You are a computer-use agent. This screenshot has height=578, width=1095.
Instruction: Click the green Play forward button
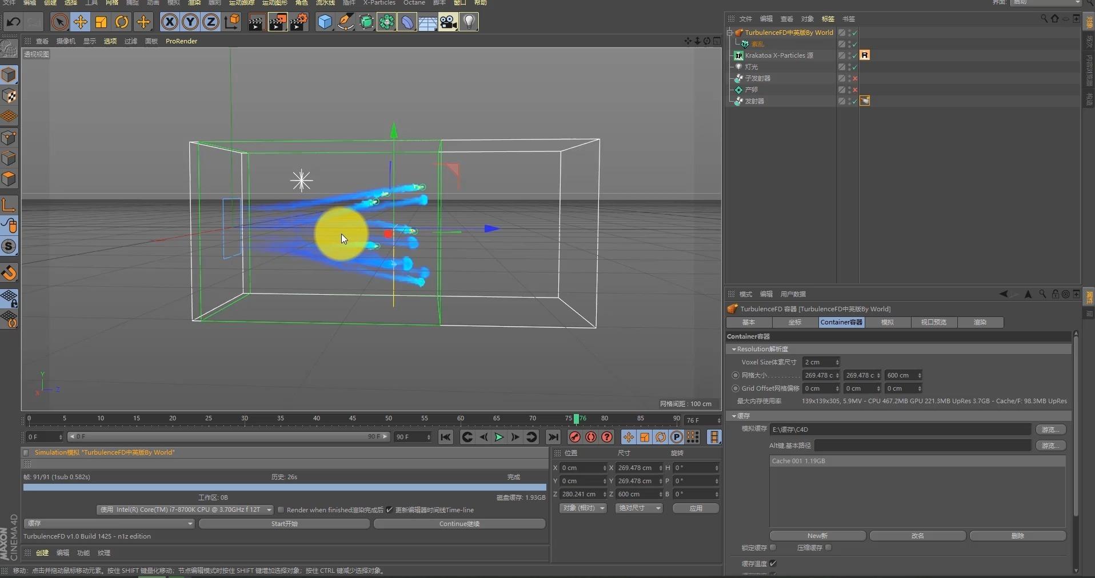[x=499, y=437]
